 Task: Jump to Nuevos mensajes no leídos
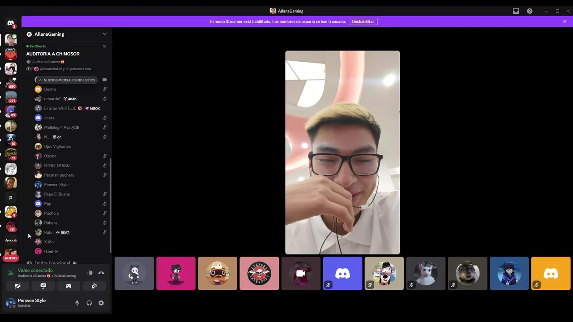click(67, 80)
